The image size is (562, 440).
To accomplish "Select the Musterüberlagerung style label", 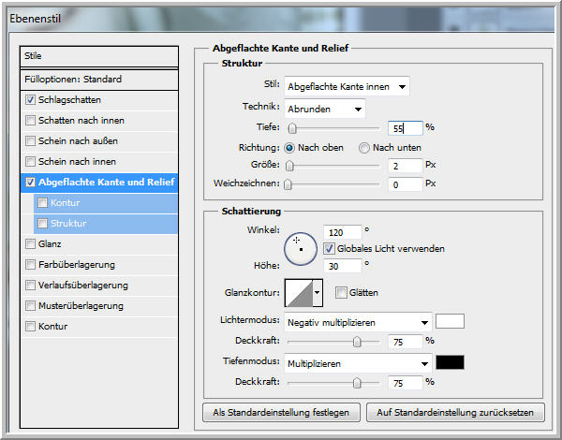I will coord(81,306).
